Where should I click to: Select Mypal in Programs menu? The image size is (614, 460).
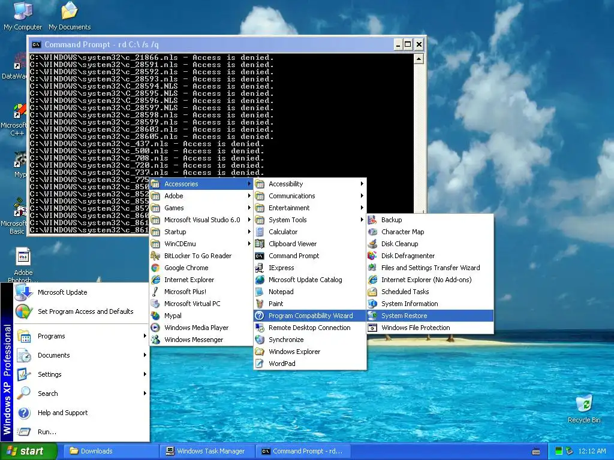(201, 316)
